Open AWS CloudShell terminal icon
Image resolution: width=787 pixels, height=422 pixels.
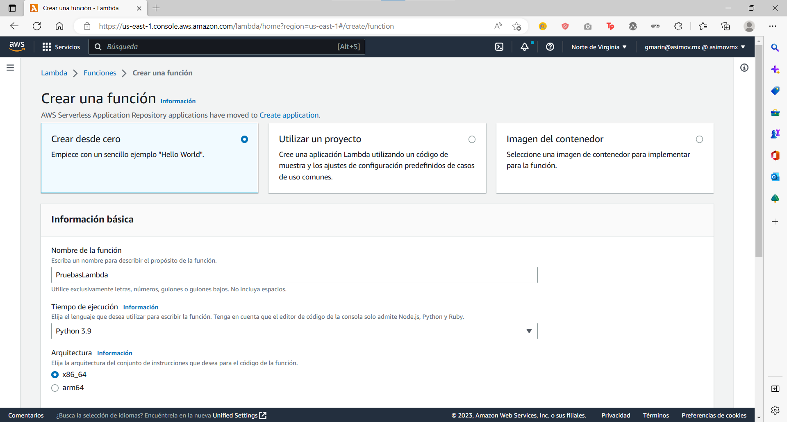click(499, 47)
